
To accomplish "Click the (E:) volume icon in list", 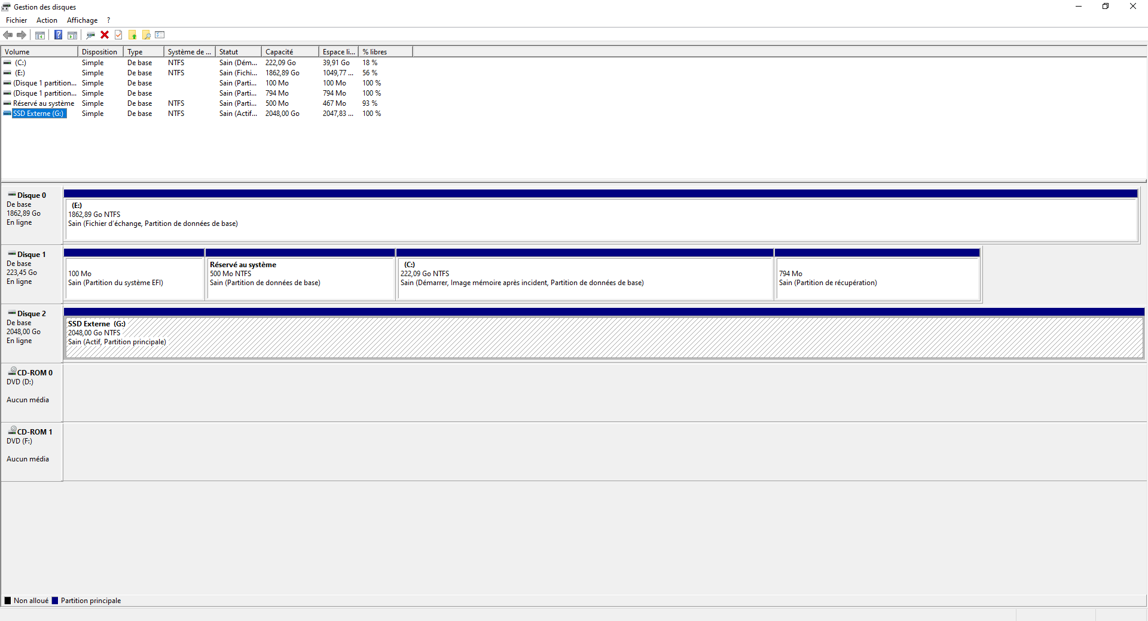I will coord(7,73).
